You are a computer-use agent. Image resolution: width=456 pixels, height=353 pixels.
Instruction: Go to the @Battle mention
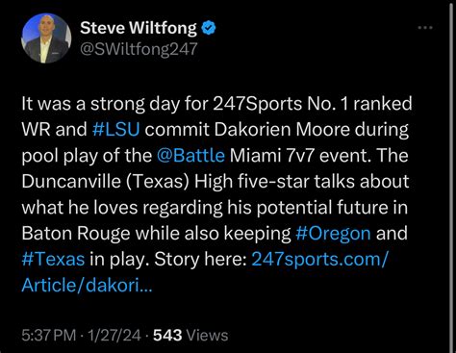point(190,156)
